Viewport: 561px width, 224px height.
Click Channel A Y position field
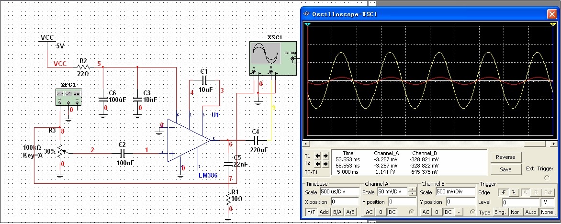click(x=402, y=202)
